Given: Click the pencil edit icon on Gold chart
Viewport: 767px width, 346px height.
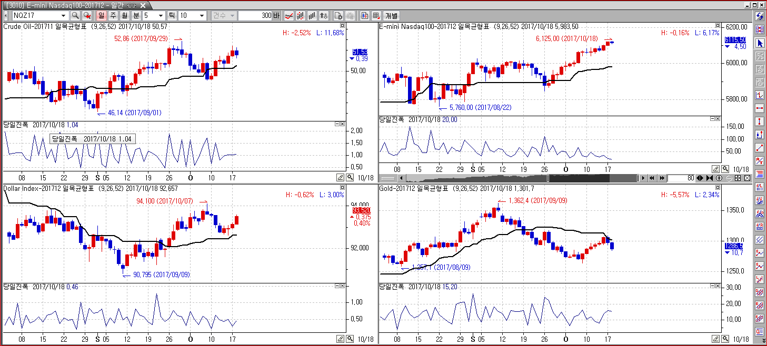Looking at the screenshot, I should pos(716,339).
